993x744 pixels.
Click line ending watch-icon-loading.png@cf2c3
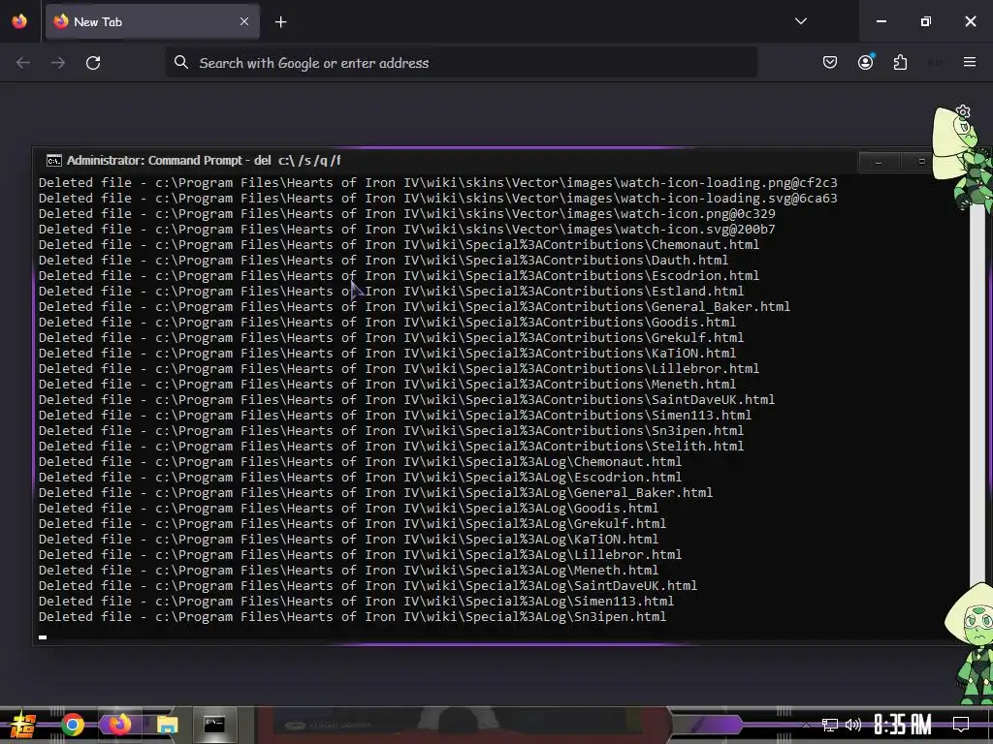437,183
